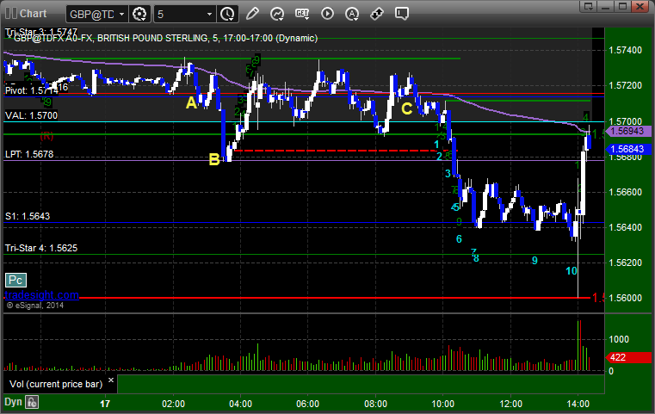Click the Chart window grip icon
Screen dimensions: 655x414
(x=11, y=14)
